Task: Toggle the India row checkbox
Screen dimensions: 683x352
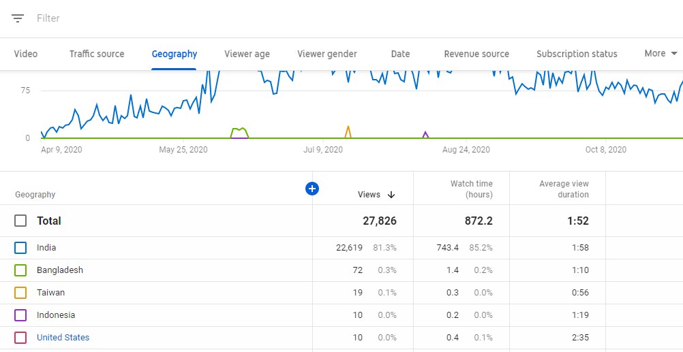Action: pyautogui.click(x=20, y=248)
